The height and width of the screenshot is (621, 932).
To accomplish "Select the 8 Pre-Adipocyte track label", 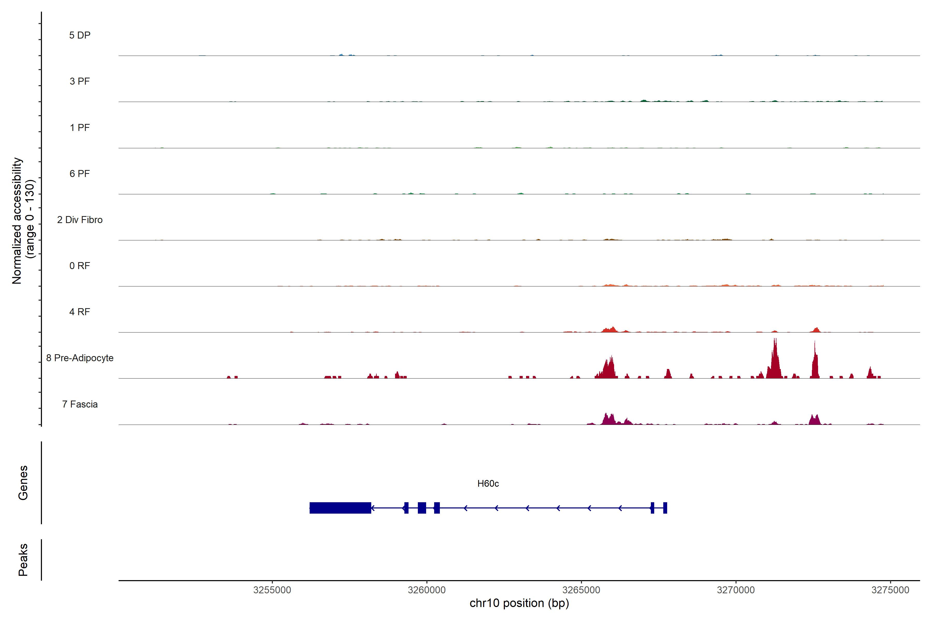I will [80, 358].
